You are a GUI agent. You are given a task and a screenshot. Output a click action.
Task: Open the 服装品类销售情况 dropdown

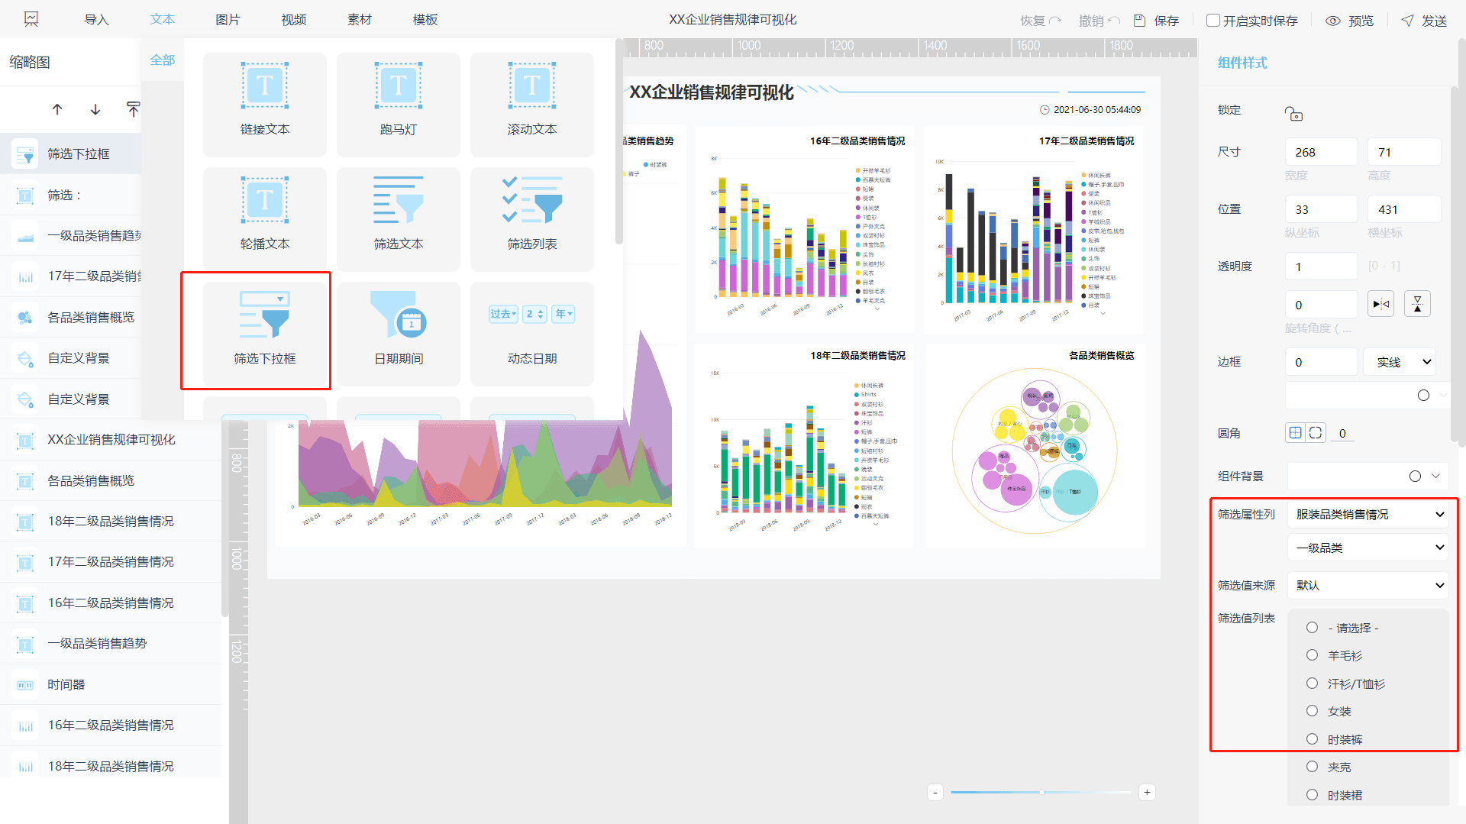1368,515
